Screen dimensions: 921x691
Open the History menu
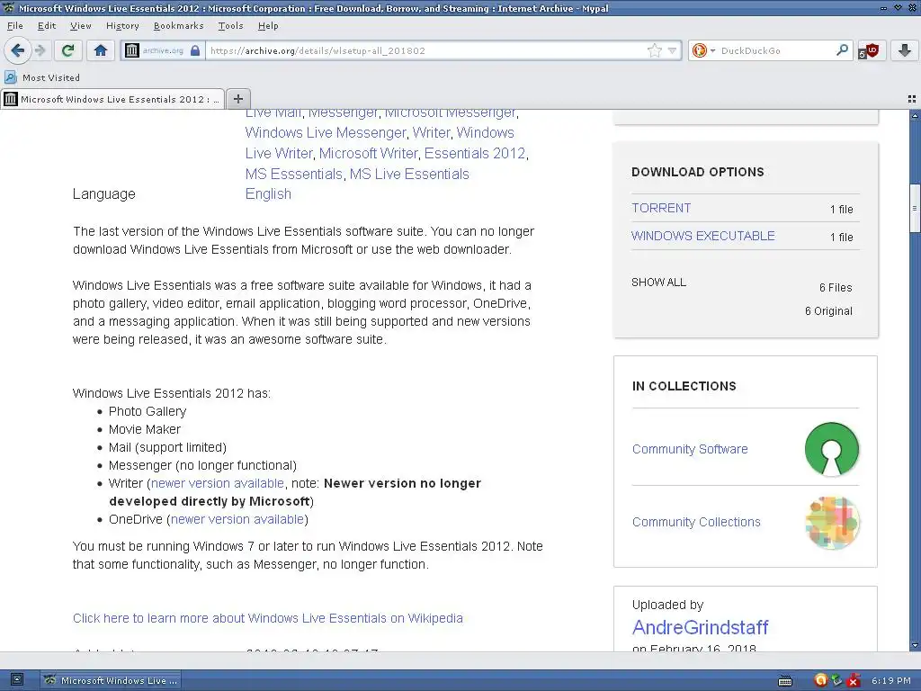[x=122, y=26]
